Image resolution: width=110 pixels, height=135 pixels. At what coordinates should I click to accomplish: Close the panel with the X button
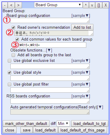(x=106, y=5)
